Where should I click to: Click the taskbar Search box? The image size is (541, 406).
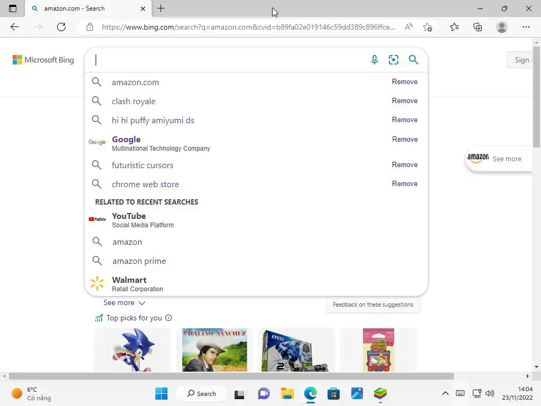pyautogui.click(x=201, y=393)
